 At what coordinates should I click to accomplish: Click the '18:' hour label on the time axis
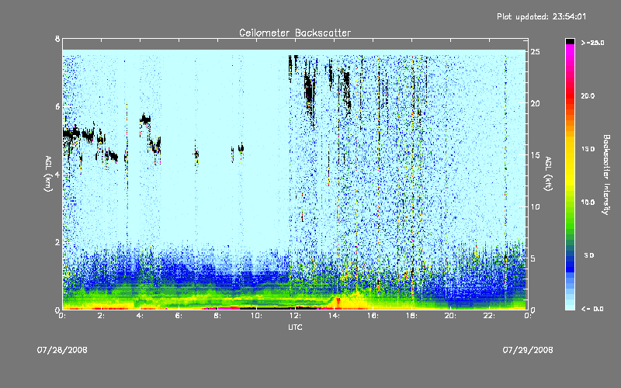click(x=411, y=316)
